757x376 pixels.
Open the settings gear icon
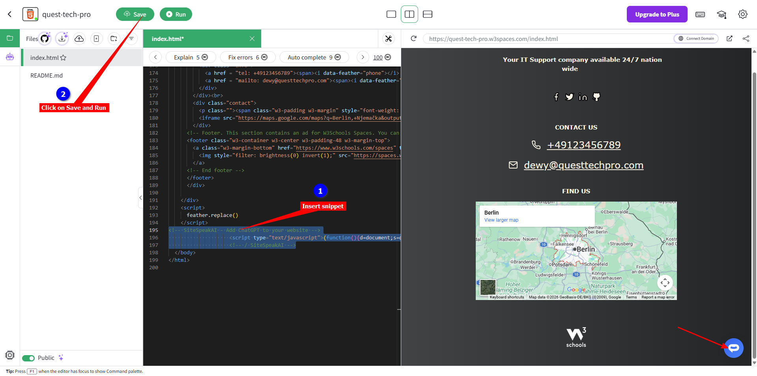(x=743, y=14)
